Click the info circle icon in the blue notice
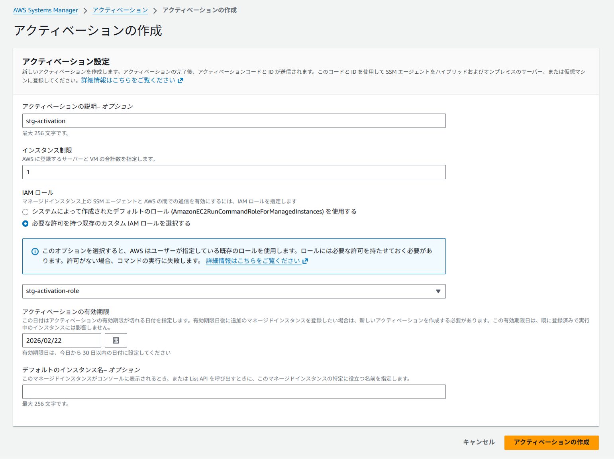 pos(35,251)
